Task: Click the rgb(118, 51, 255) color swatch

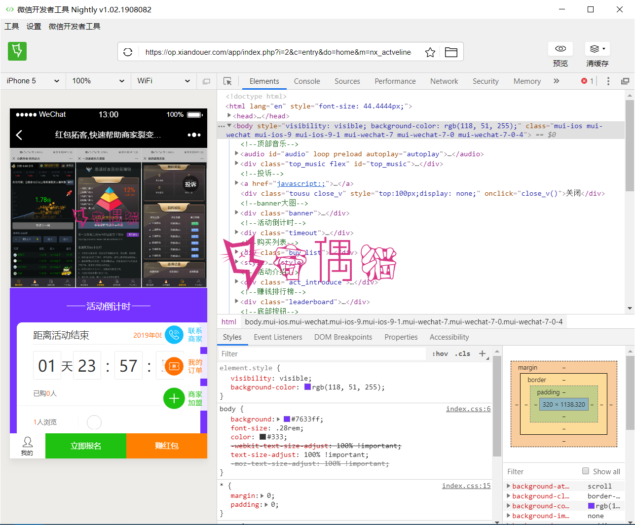Action: pos(307,387)
